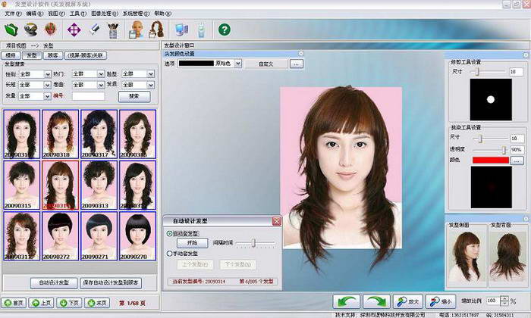This screenshot has height=318, width=531.
Task: Click the brown-haired woman save-hairstyle icon
Action: tap(156, 30)
